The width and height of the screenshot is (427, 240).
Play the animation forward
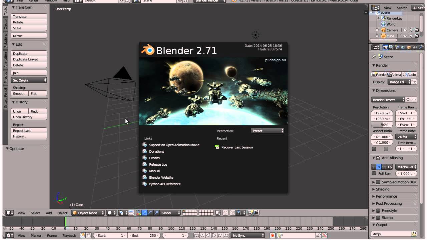(x=214, y=235)
